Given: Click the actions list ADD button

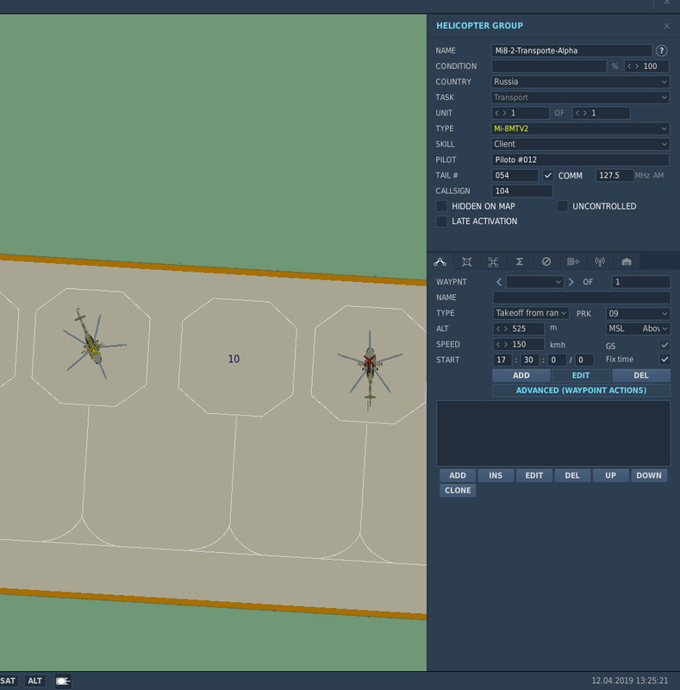Looking at the screenshot, I should point(458,476).
